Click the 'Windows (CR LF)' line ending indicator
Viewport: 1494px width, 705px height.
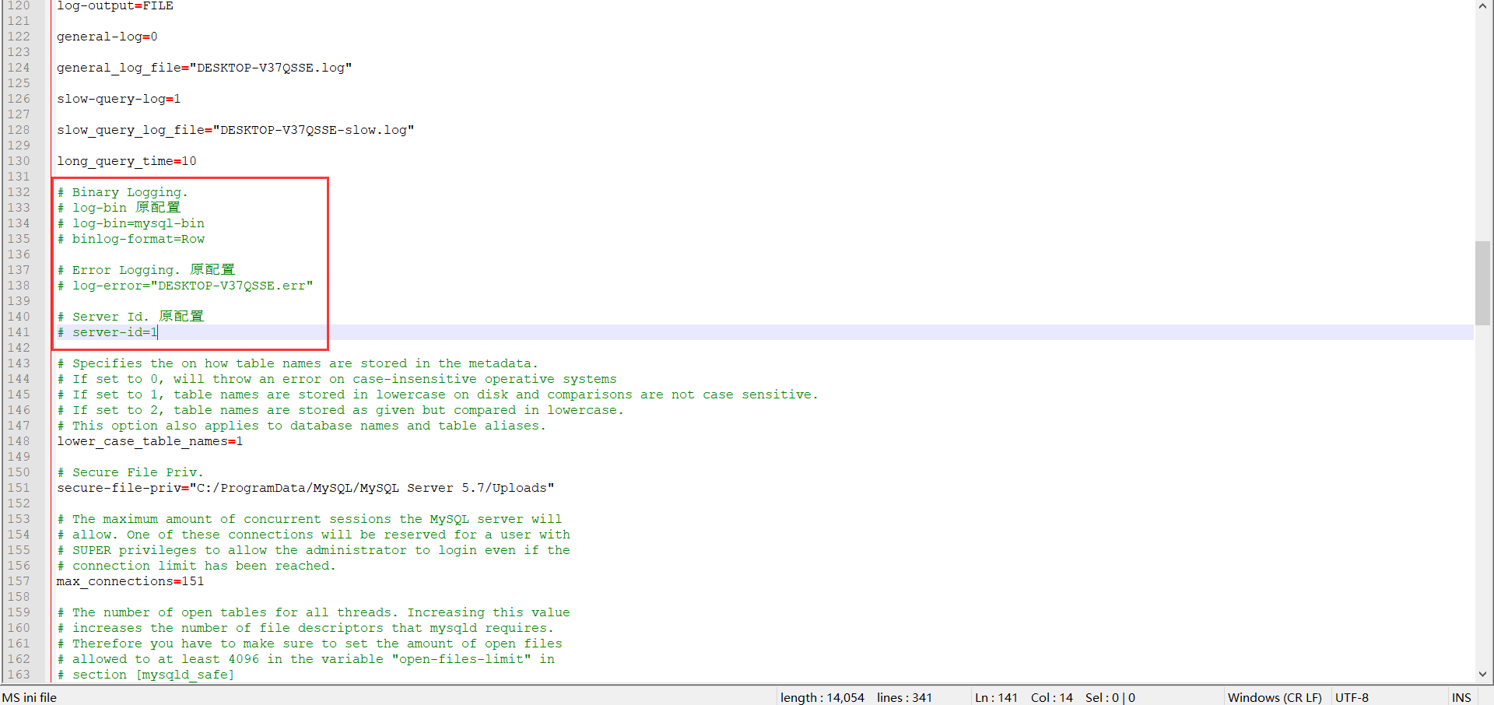1275,697
